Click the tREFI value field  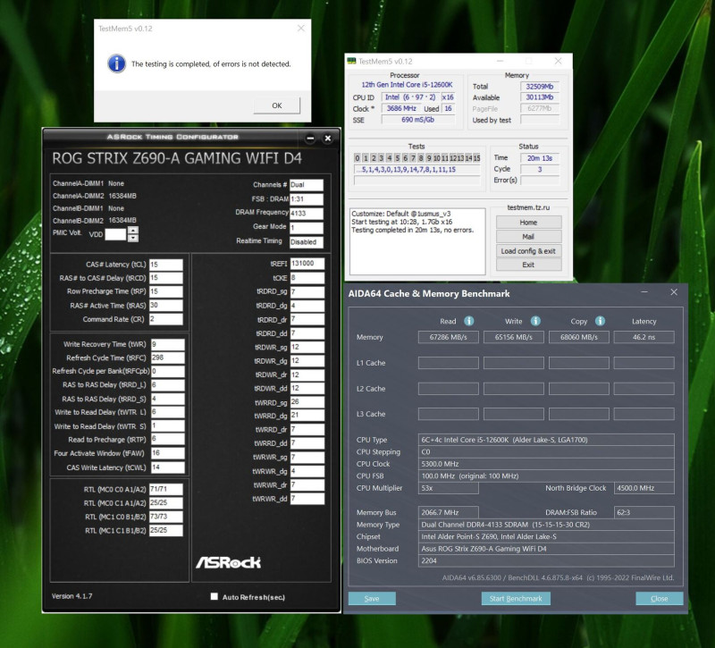tap(307, 263)
